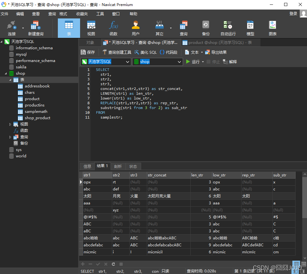The height and width of the screenshot is (274, 307).
Task: Click the 连接 (Connection) plug icon
Action: point(11,25)
